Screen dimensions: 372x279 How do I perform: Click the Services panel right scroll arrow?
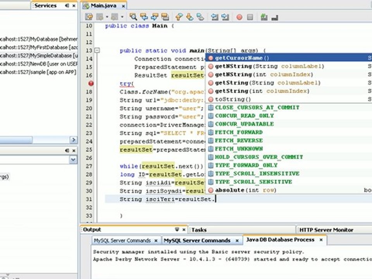(74, 140)
